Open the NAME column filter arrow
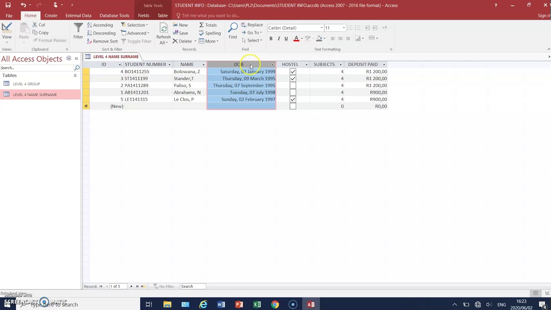Viewport: 551px width, 310px height. coord(204,65)
